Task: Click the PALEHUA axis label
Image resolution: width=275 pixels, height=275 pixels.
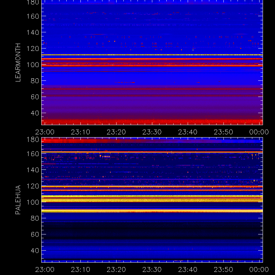Action: tap(18, 200)
